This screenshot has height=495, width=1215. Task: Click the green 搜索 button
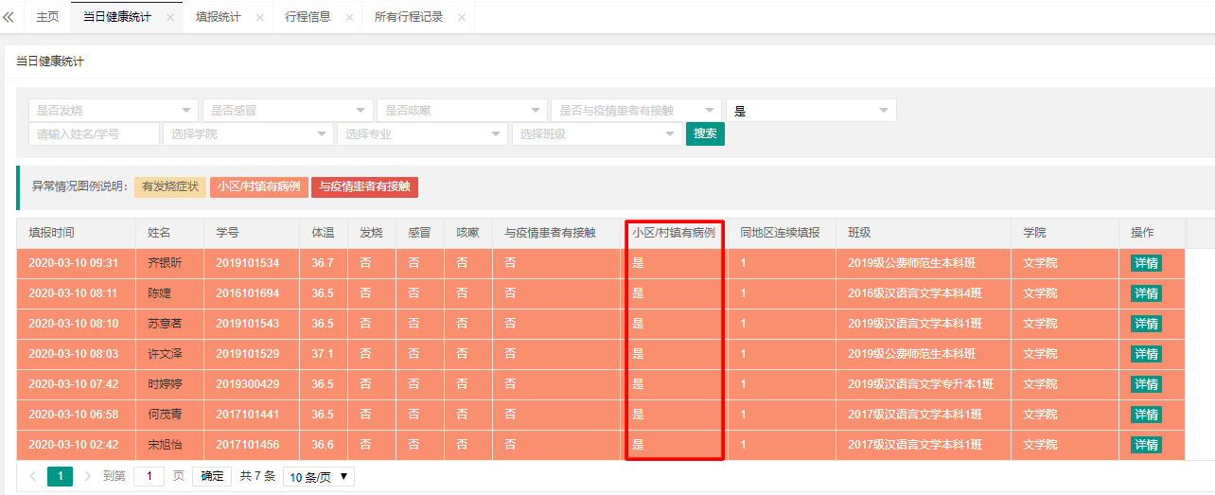coord(705,134)
